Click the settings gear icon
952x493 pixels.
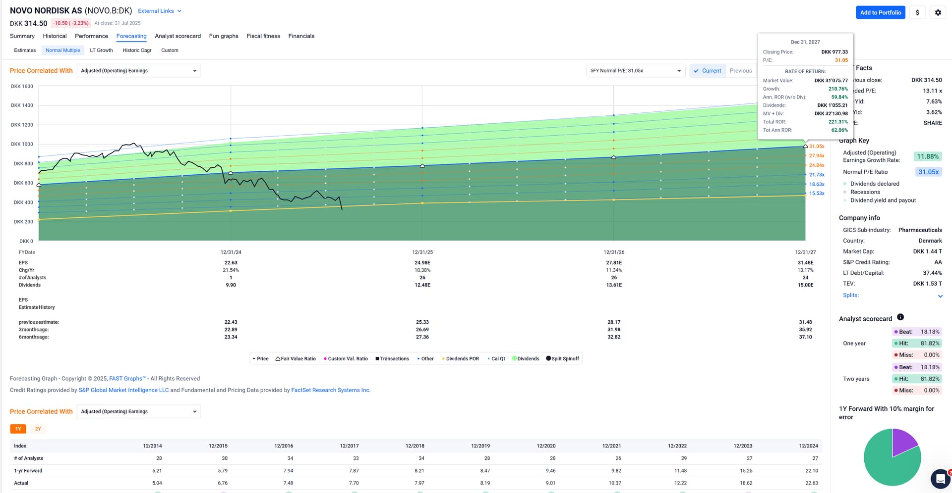pos(938,12)
